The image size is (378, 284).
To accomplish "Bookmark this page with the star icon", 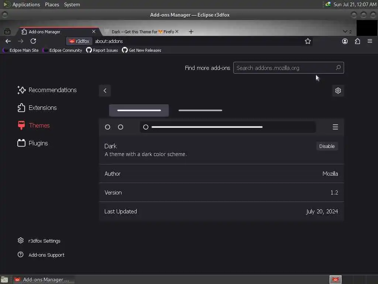I will point(307,41).
